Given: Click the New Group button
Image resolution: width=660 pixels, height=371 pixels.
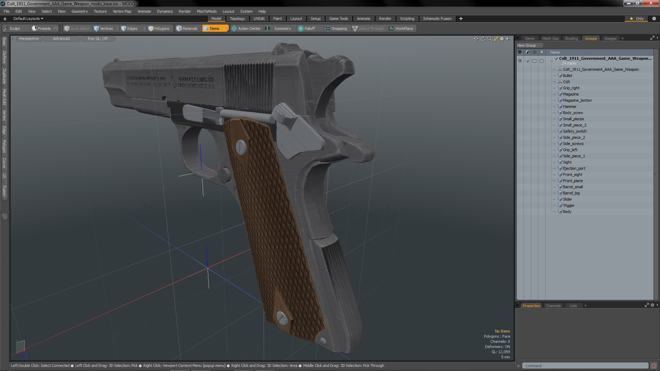Looking at the screenshot, I should pyautogui.click(x=529, y=45).
